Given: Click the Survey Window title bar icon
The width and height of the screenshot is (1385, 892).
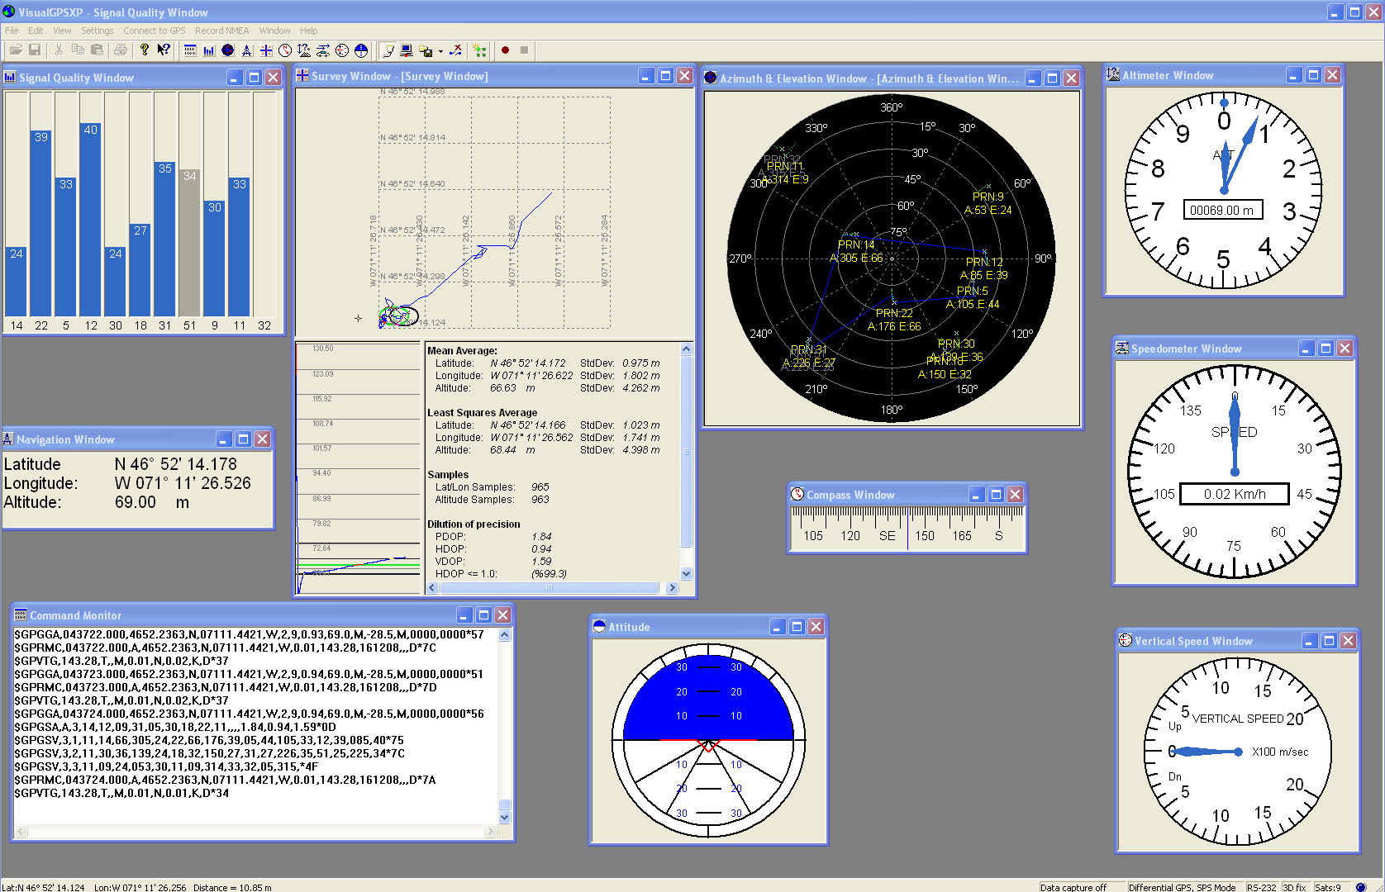Looking at the screenshot, I should (302, 76).
